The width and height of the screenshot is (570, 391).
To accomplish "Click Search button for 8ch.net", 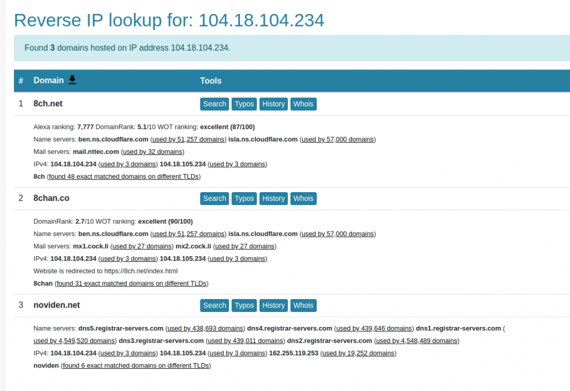I will click(214, 104).
